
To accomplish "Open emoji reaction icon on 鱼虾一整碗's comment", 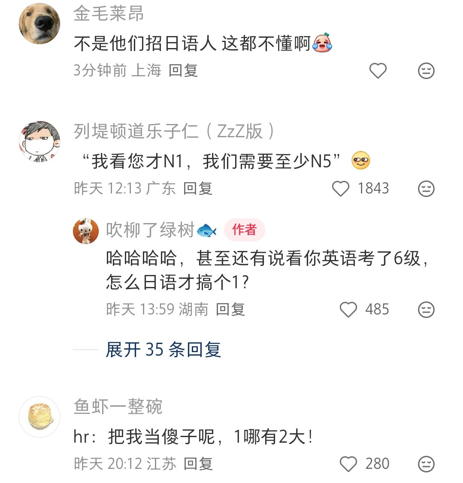I will 425,464.
